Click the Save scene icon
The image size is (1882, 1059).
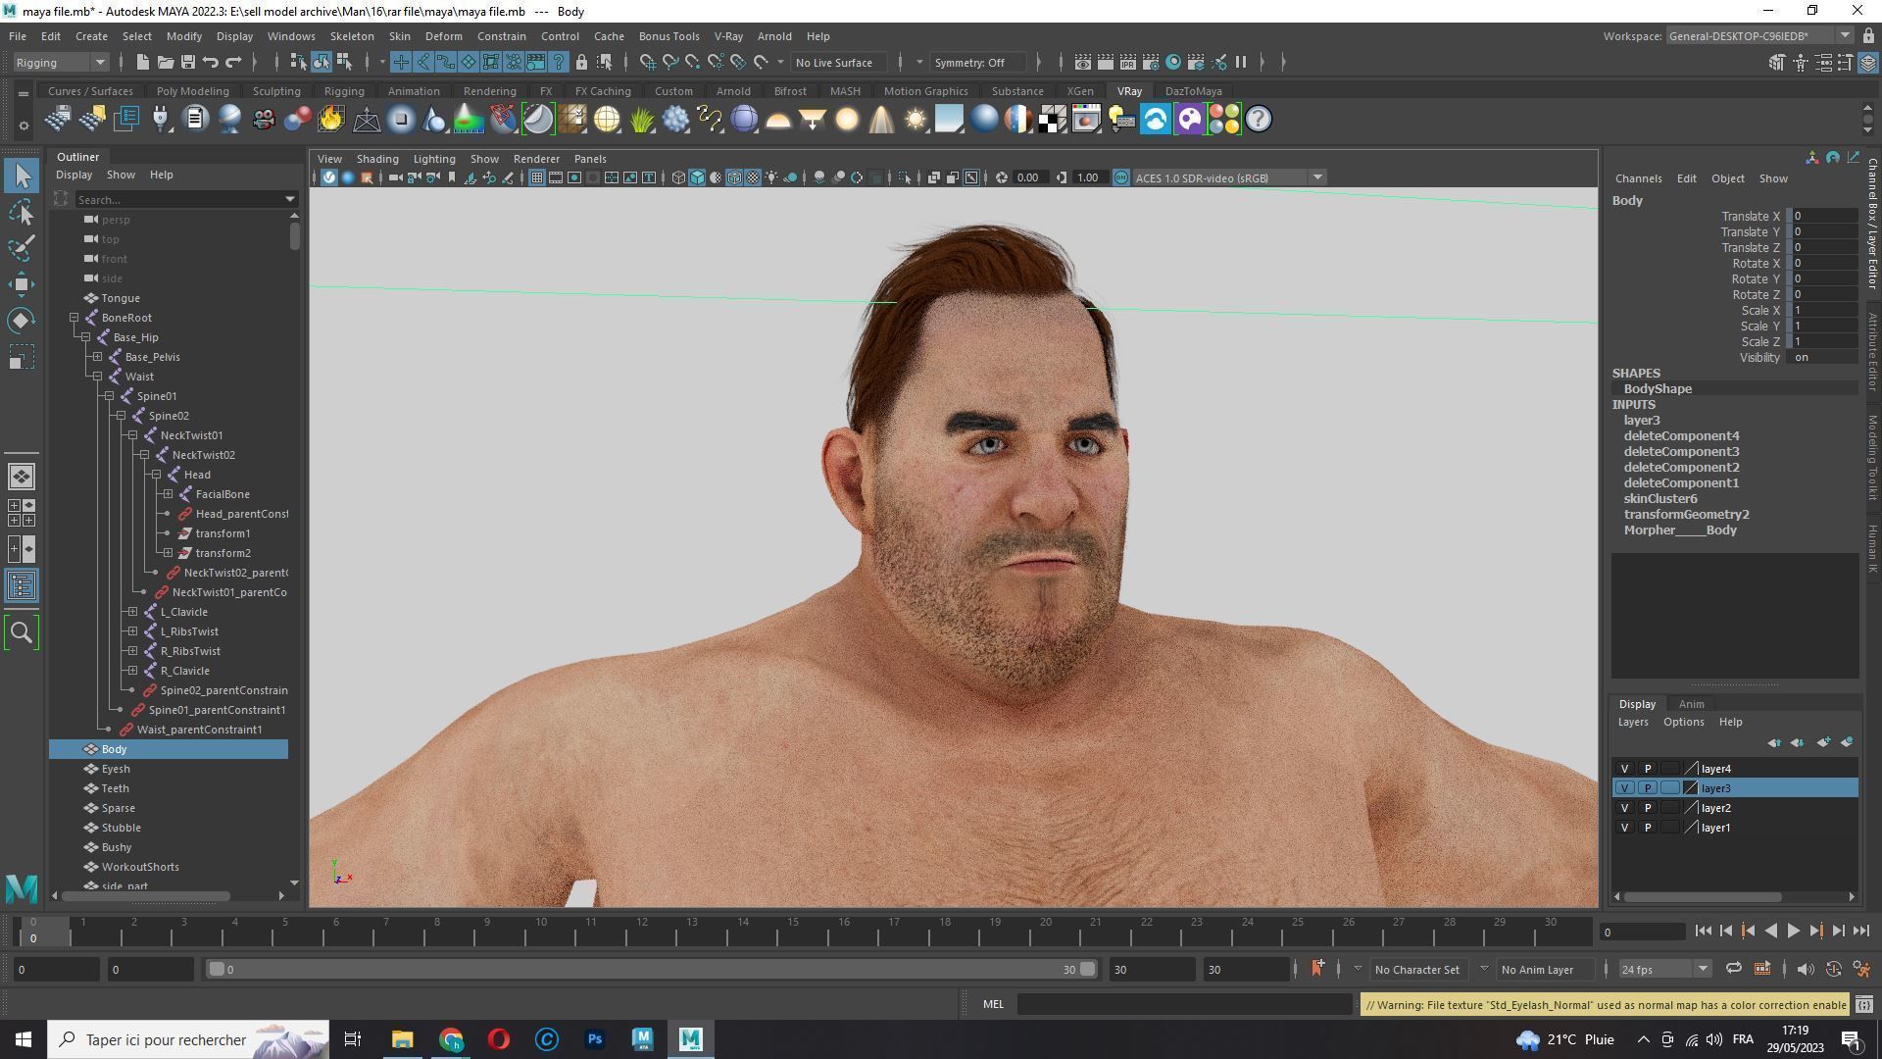(x=187, y=63)
